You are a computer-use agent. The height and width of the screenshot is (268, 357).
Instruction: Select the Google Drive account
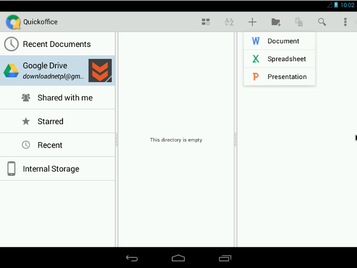coord(57,71)
